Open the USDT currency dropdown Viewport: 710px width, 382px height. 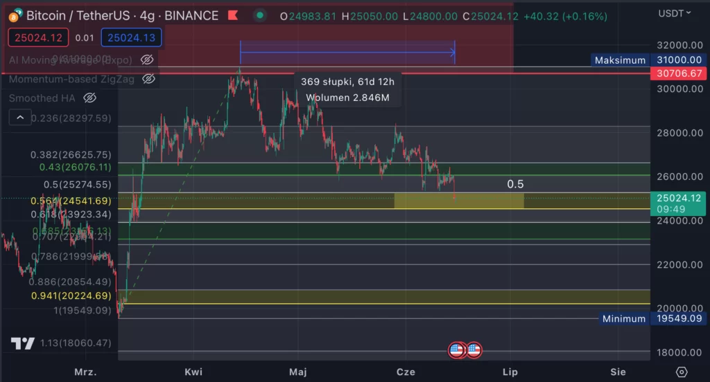tap(675, 13)
